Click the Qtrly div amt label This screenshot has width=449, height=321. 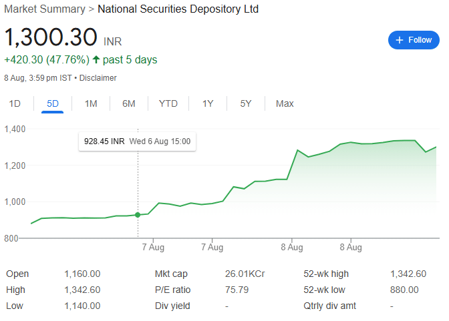click(329, 306)
